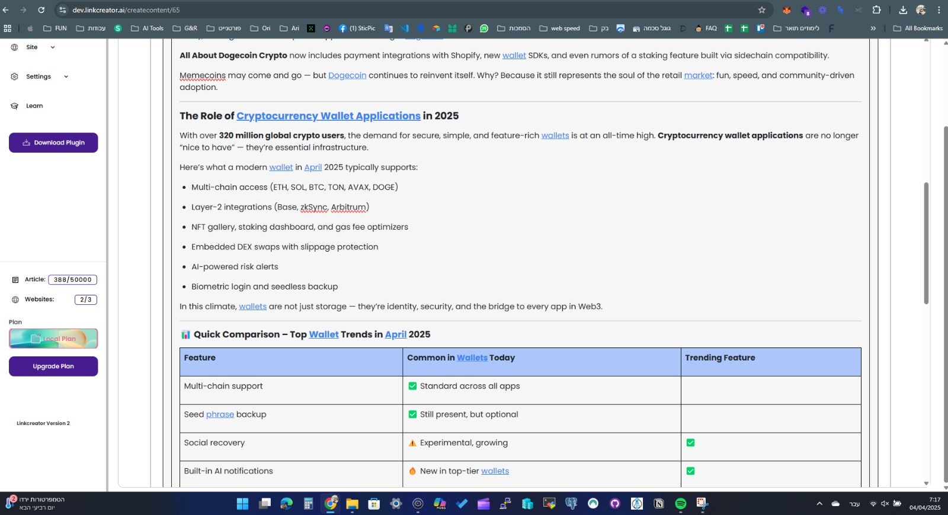This screenshot has height=515, width=948.
Task: Click the Local Plan banner
Action: pos(53,339)
